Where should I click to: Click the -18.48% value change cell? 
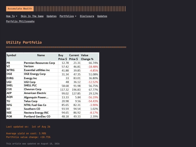point(93,67)
